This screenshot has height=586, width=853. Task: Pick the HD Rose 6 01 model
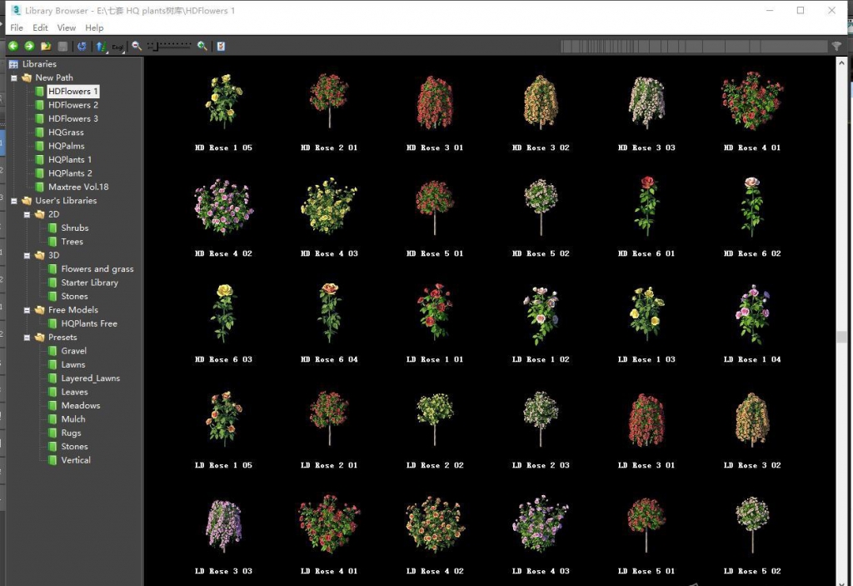click(646, 205)
